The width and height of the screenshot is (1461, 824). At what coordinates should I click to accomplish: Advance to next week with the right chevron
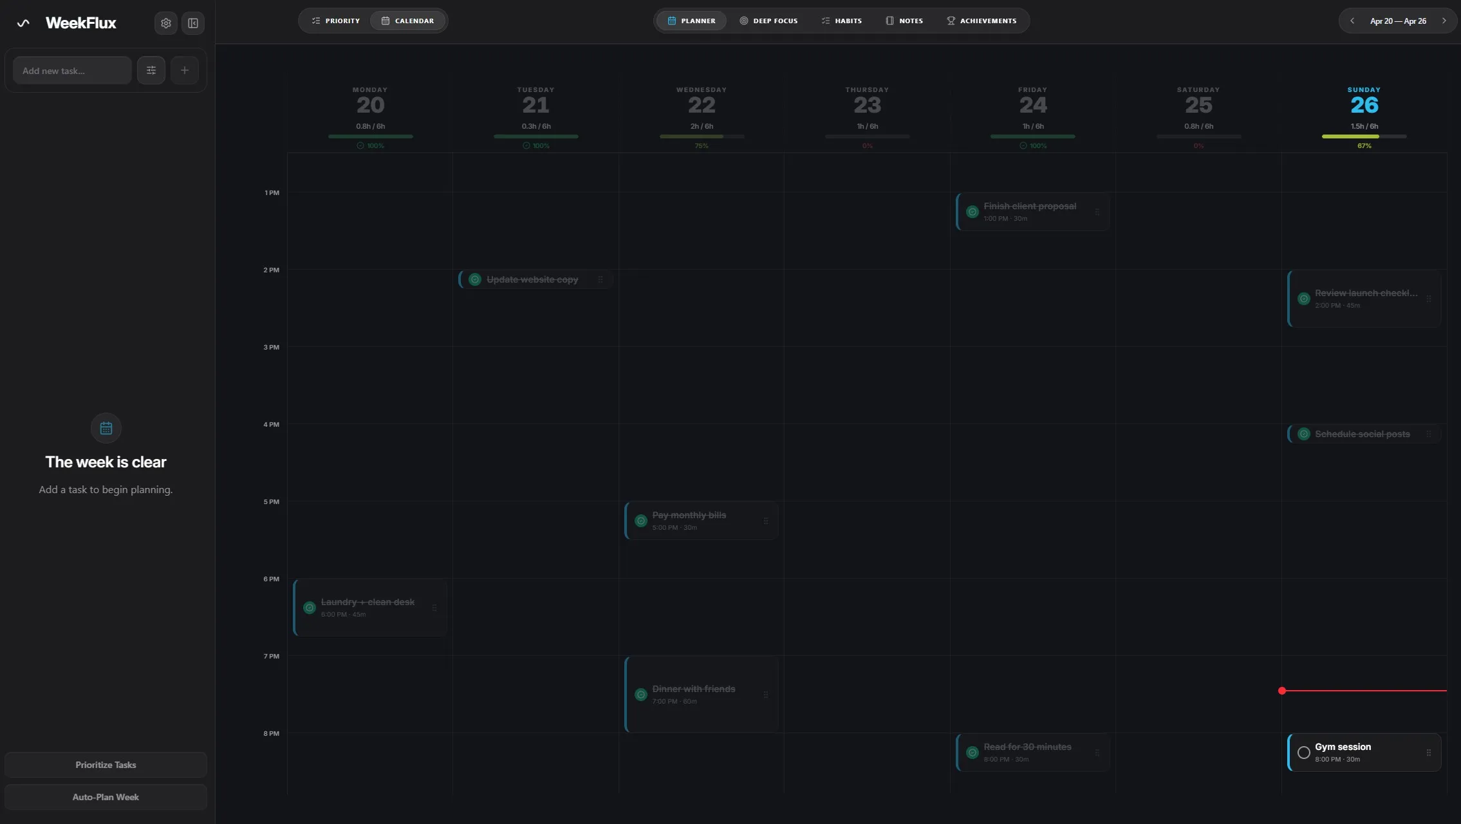point(1444,20)
